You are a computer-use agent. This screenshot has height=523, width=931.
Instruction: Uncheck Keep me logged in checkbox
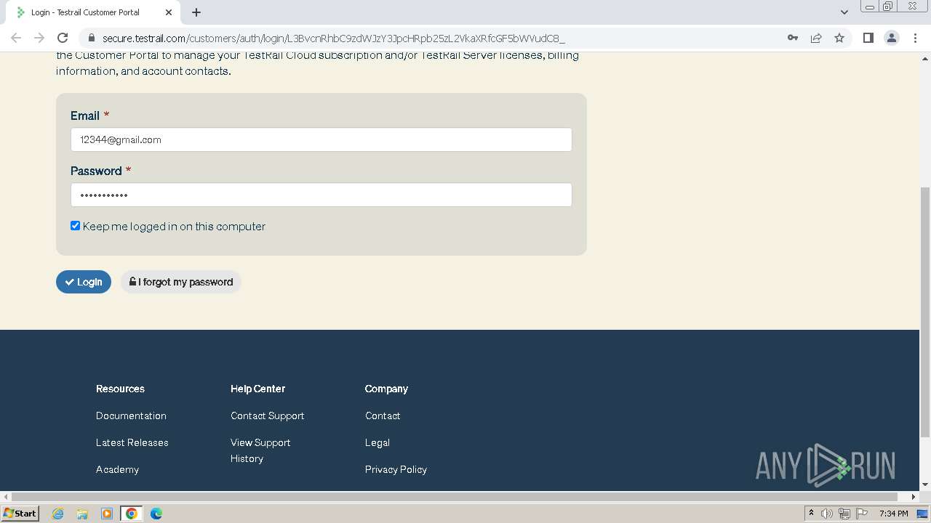75,226
